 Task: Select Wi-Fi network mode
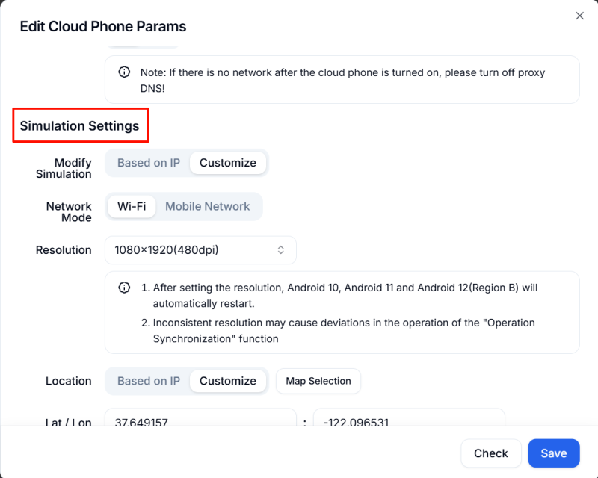(132, 206)
